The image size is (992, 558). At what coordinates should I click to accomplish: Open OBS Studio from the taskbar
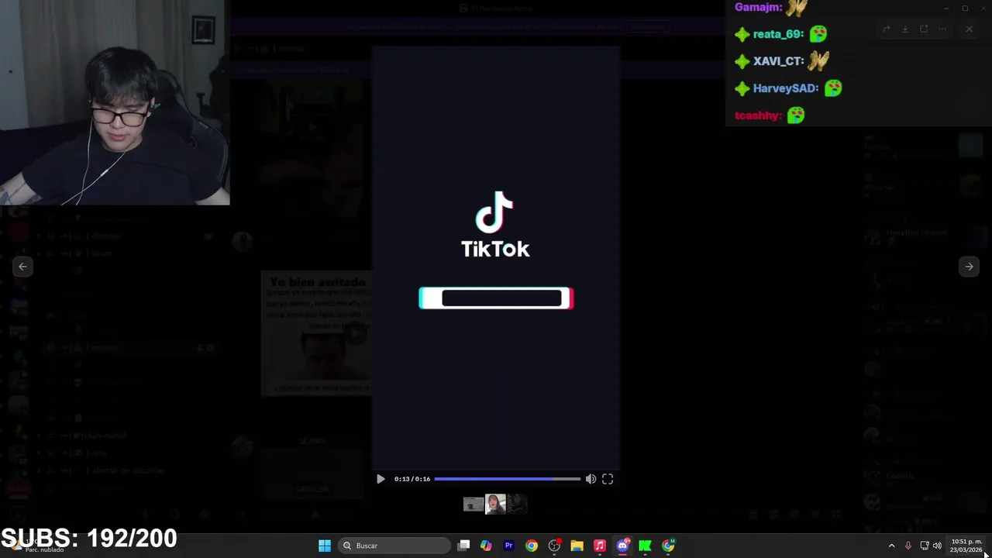tap(554, 546)
